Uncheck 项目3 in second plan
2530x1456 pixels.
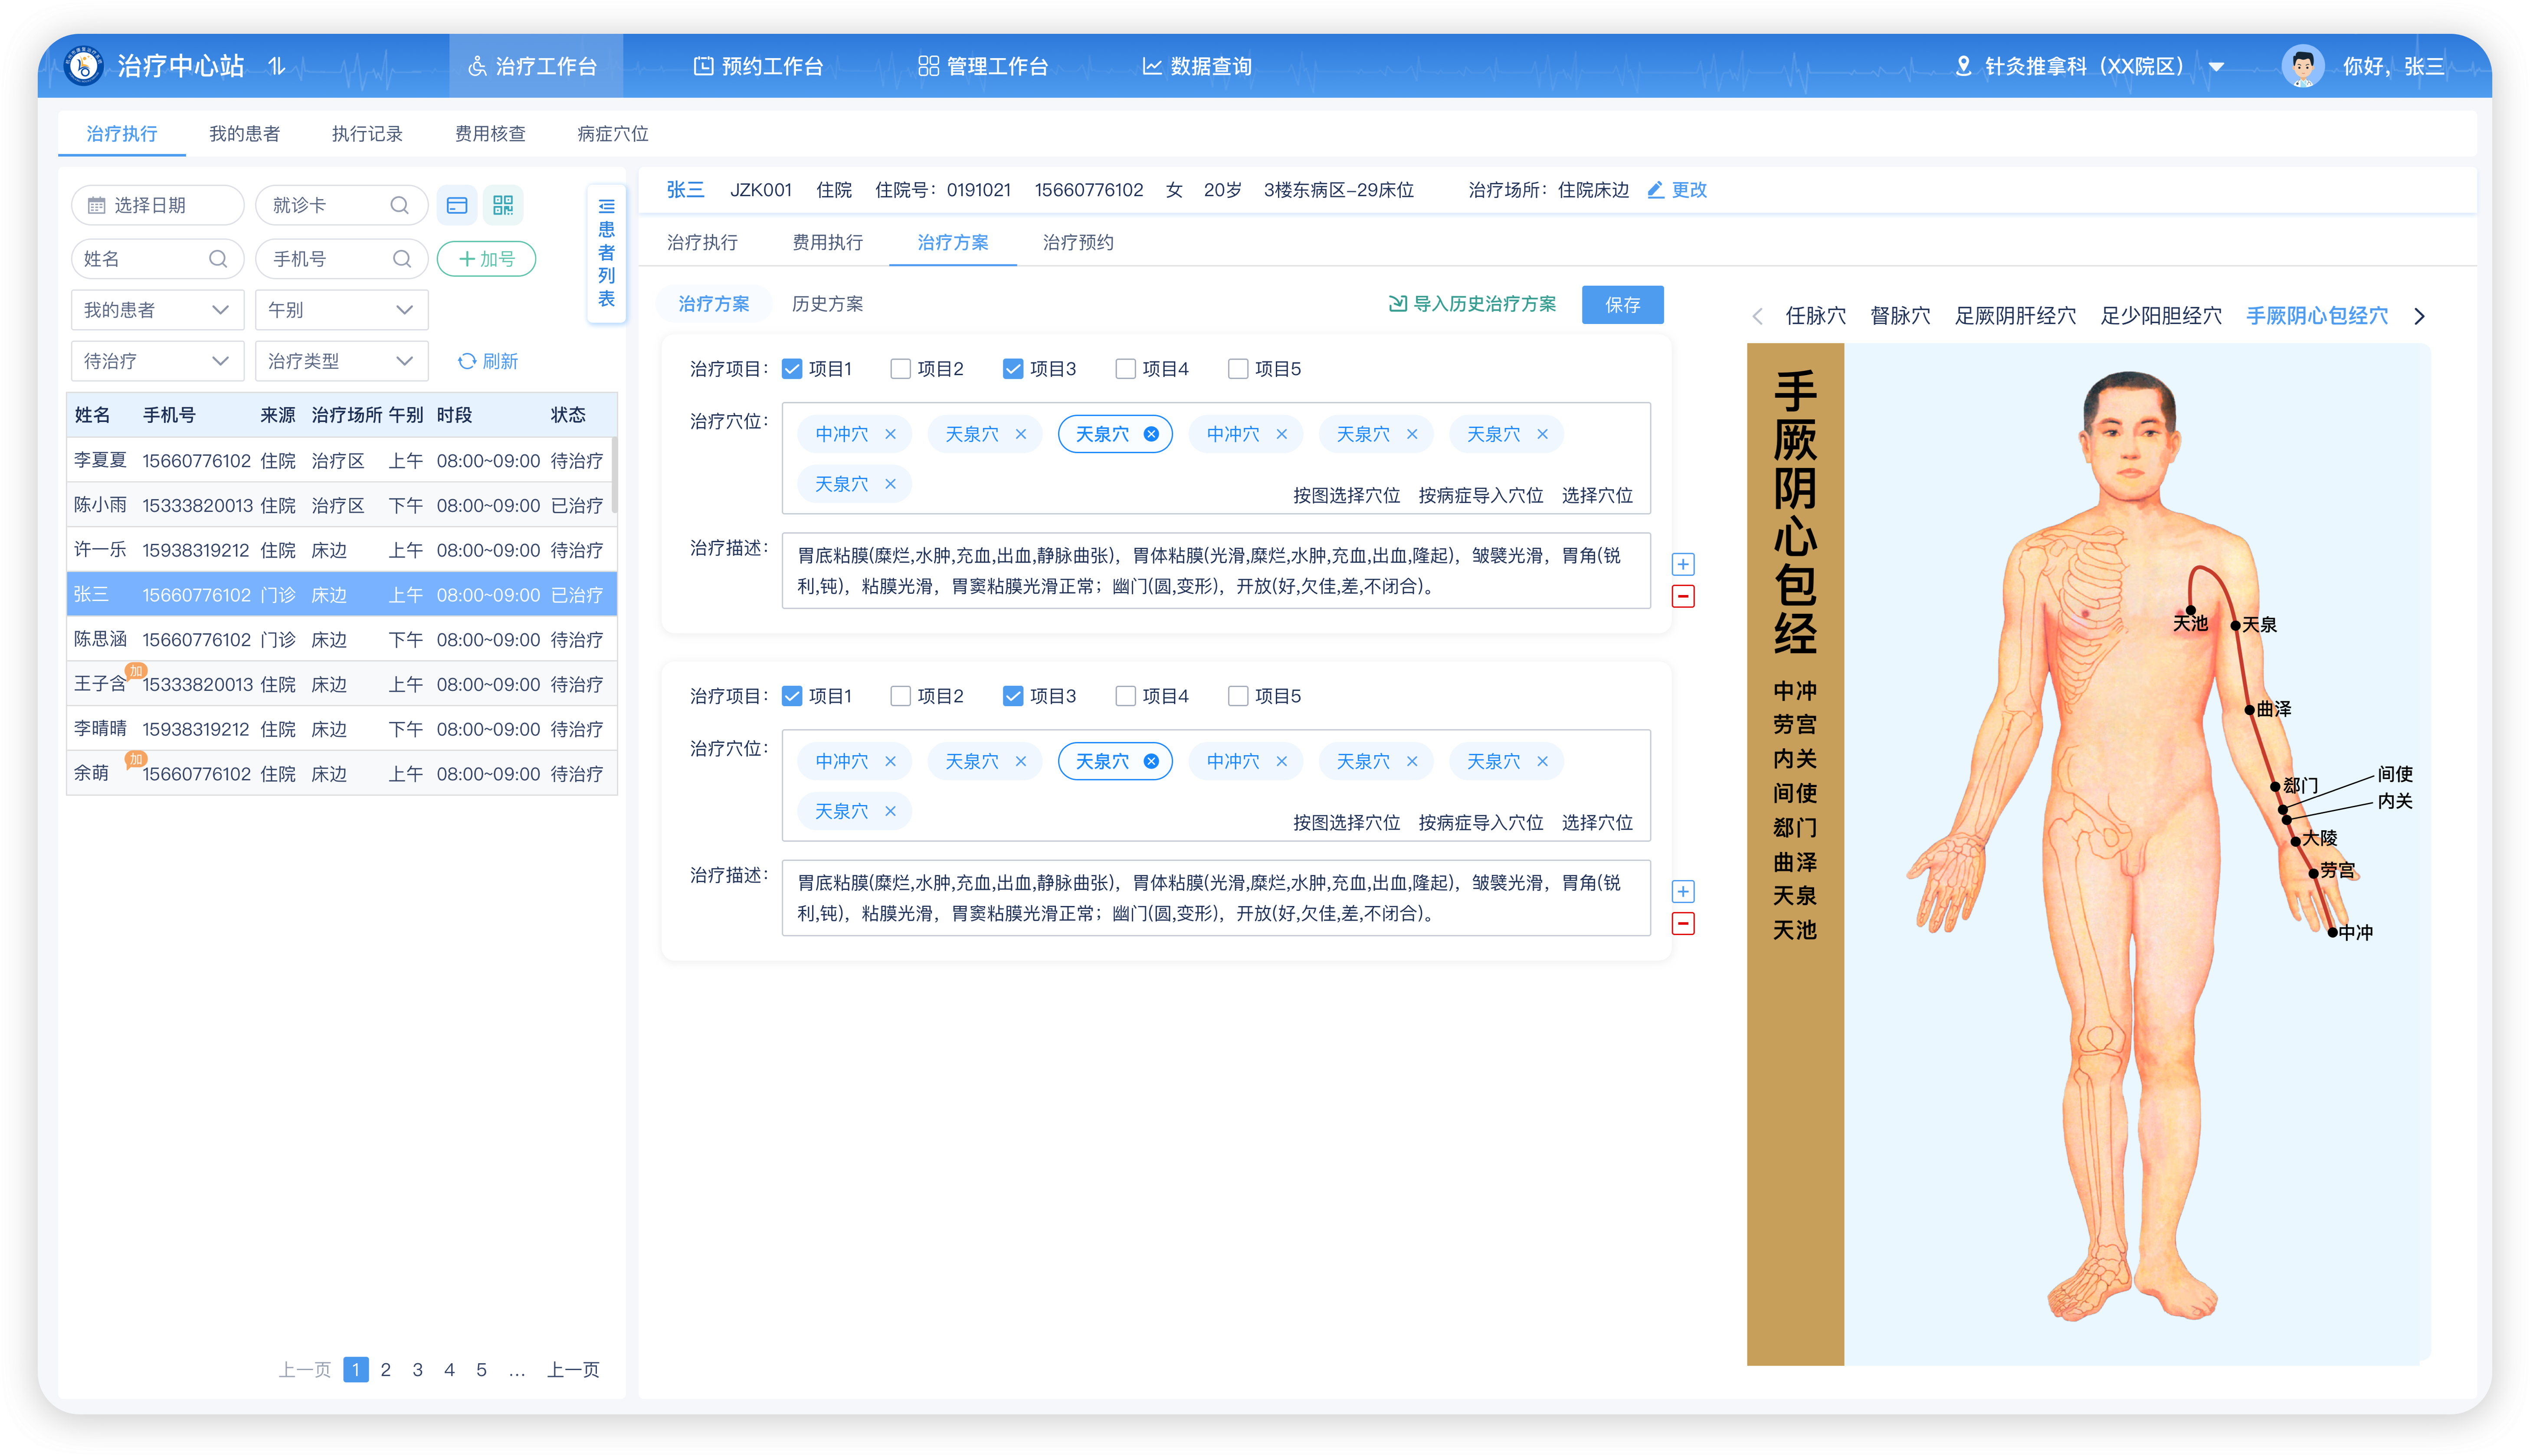click(x=1013, y=696)
